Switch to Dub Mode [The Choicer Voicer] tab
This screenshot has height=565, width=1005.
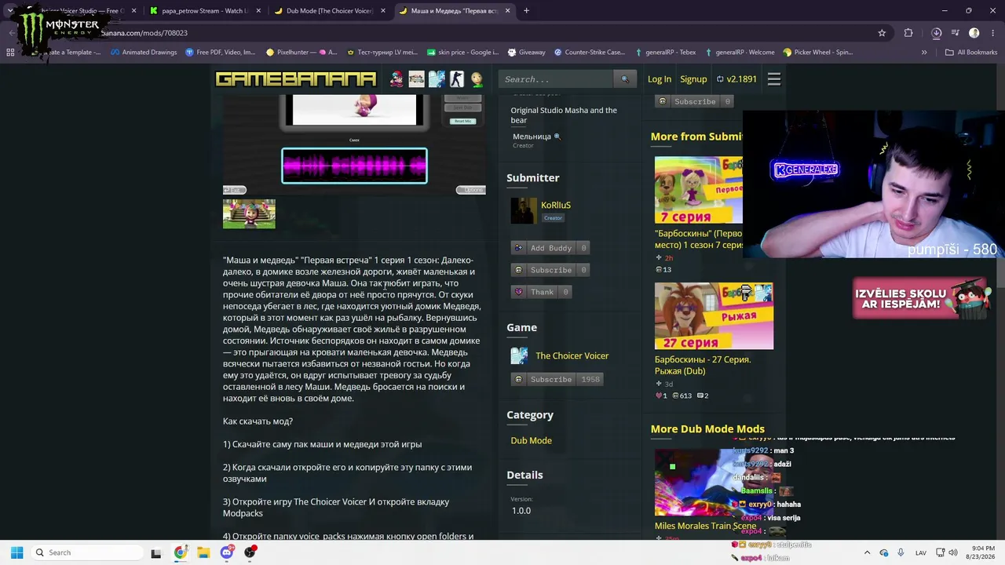click(x=329, y=11)
